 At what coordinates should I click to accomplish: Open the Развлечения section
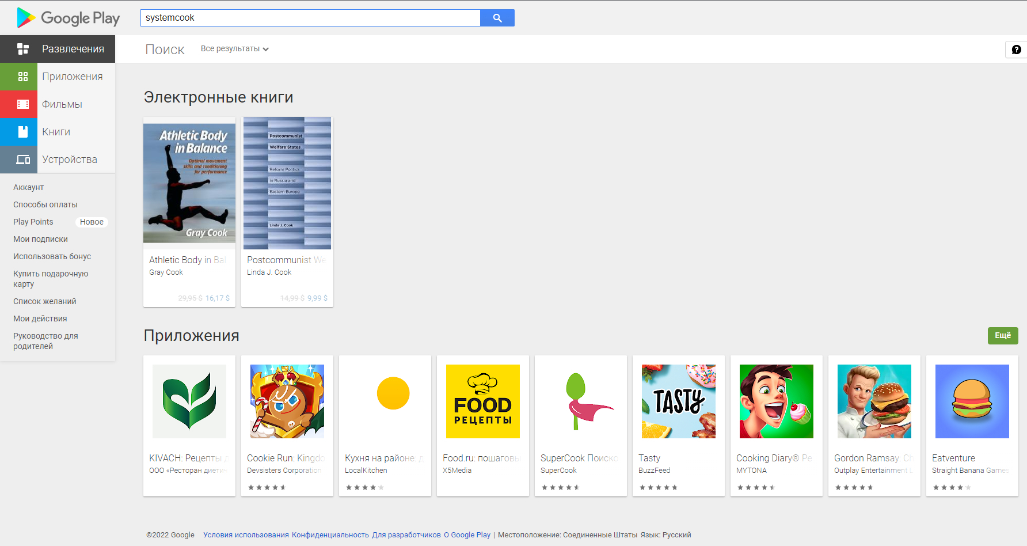pyautogui.click(x=58, y=49)
